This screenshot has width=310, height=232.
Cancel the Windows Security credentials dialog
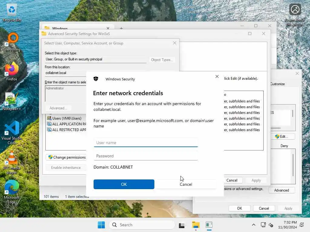[186, 184]
